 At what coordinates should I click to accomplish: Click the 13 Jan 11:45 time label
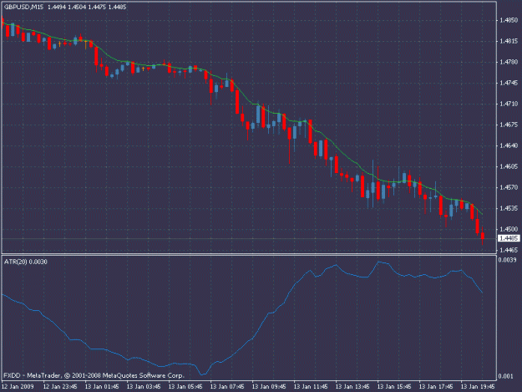click(311, 386)
